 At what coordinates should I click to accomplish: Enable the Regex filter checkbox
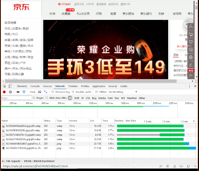(x=34, y=97)
